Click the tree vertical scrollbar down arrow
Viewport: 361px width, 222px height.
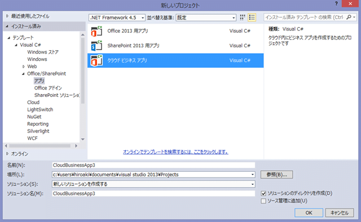[x=83, y=139]
